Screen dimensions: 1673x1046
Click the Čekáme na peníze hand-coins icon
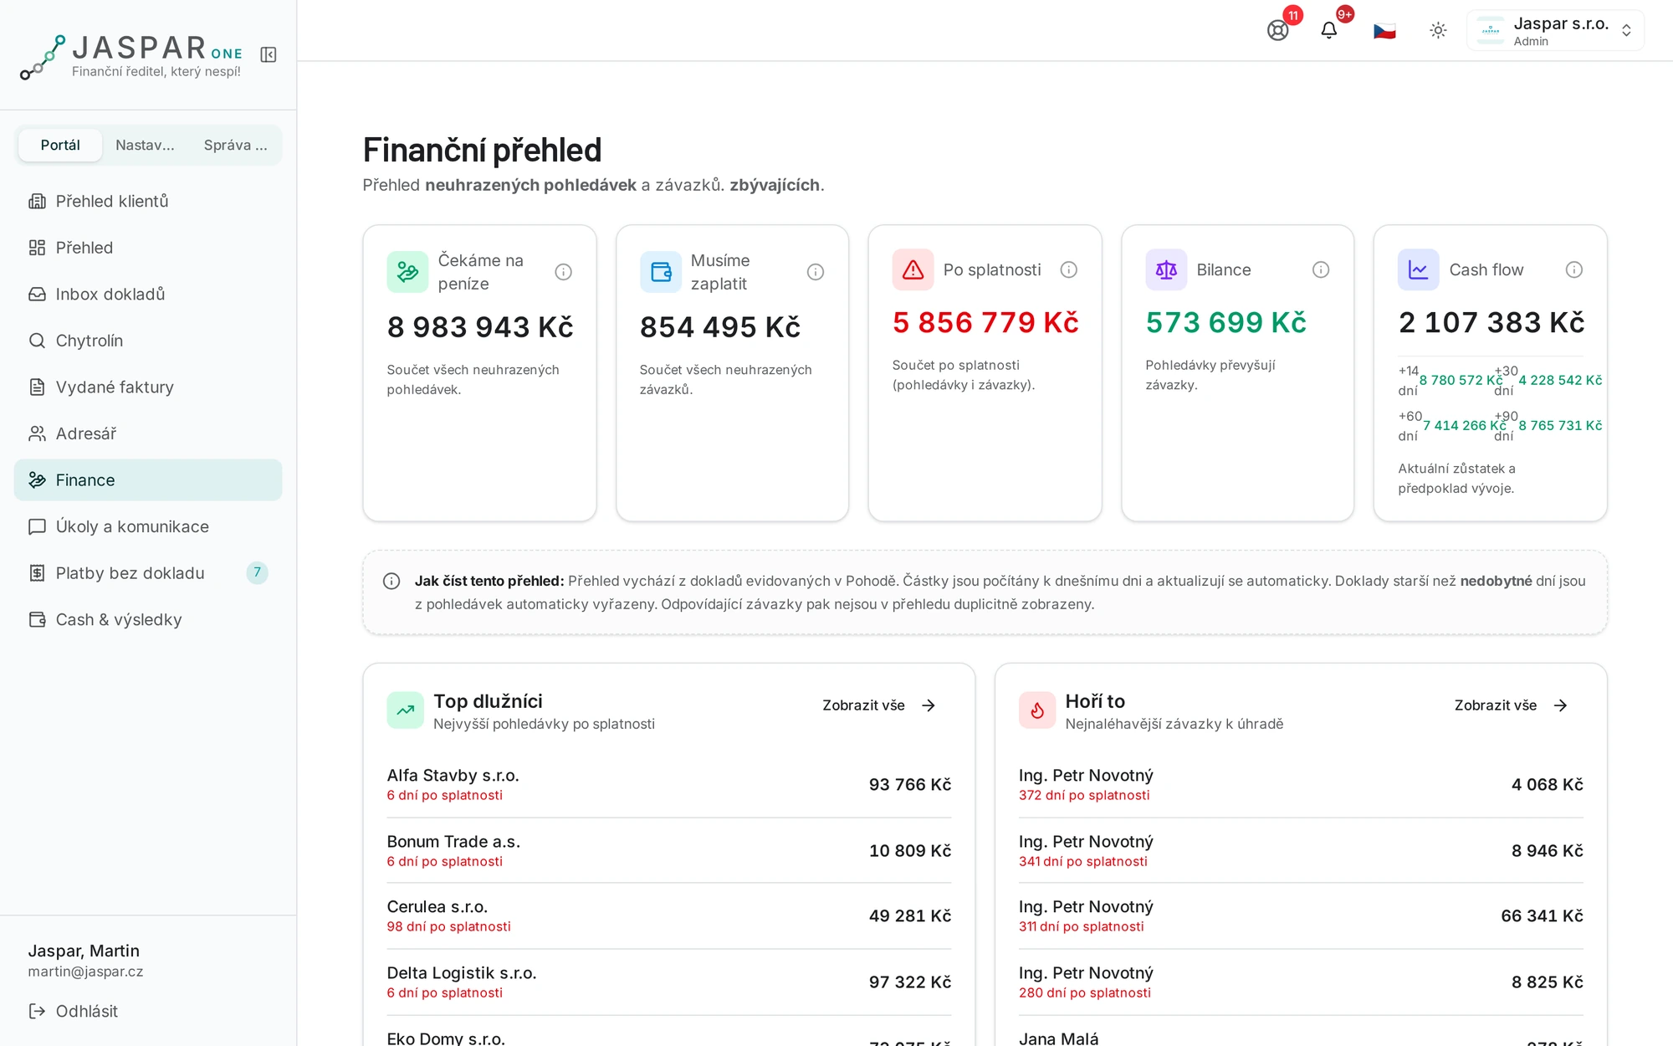(x=407, y=272)
